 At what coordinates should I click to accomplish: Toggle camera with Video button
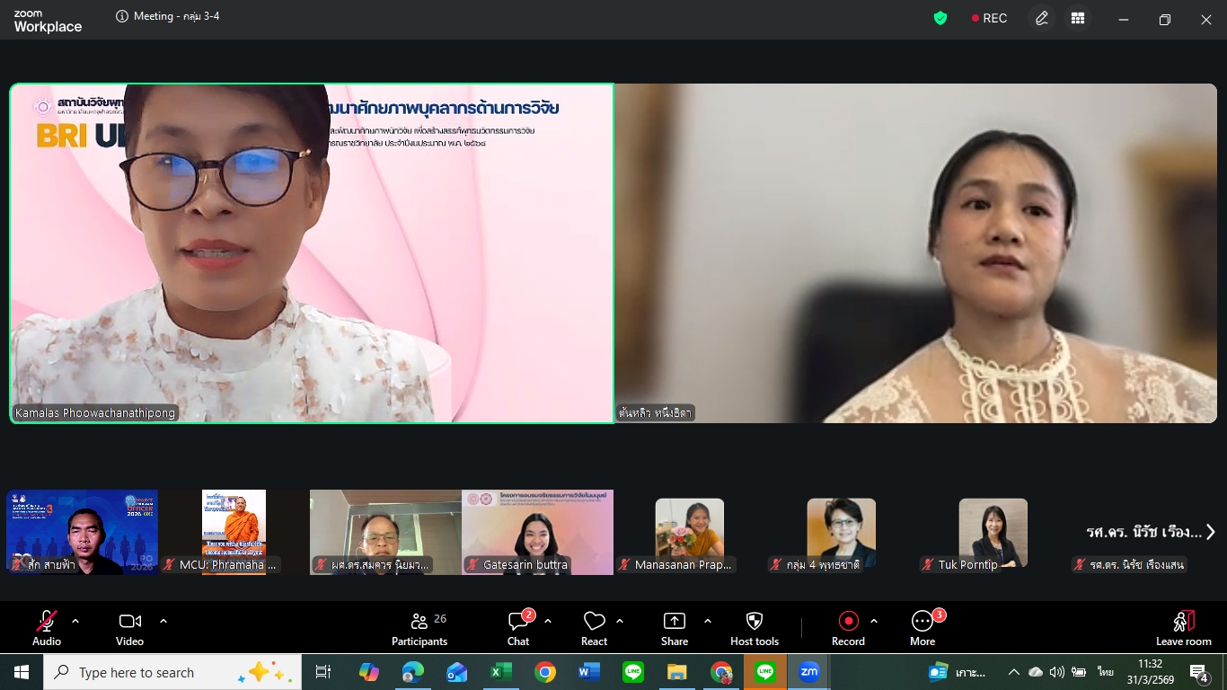pyautogui.click(x=130, y=628)
